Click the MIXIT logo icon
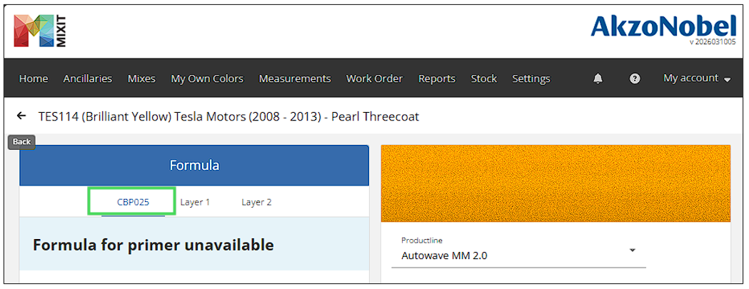This screenshot has width=749, height=289. tap(41, 31)
